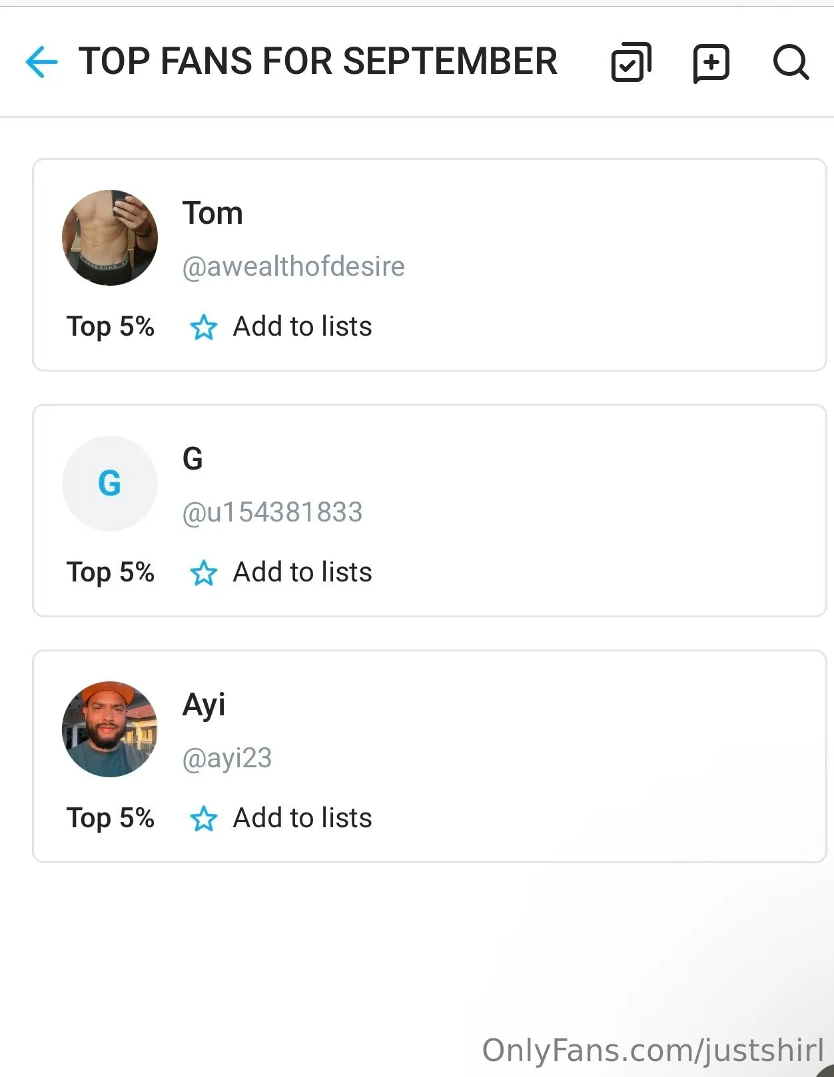
Task: Open the @awealthofdesire username link
Action: click(293, 266)
